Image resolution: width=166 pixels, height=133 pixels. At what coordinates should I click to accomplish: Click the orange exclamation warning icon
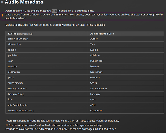pyautogui.click(x=2, y=15)
